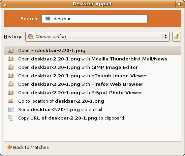Click the copy documents icon for Copy URL

11,118
